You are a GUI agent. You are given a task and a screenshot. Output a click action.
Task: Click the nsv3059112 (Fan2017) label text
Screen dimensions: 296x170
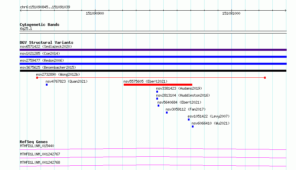point(186,109)
